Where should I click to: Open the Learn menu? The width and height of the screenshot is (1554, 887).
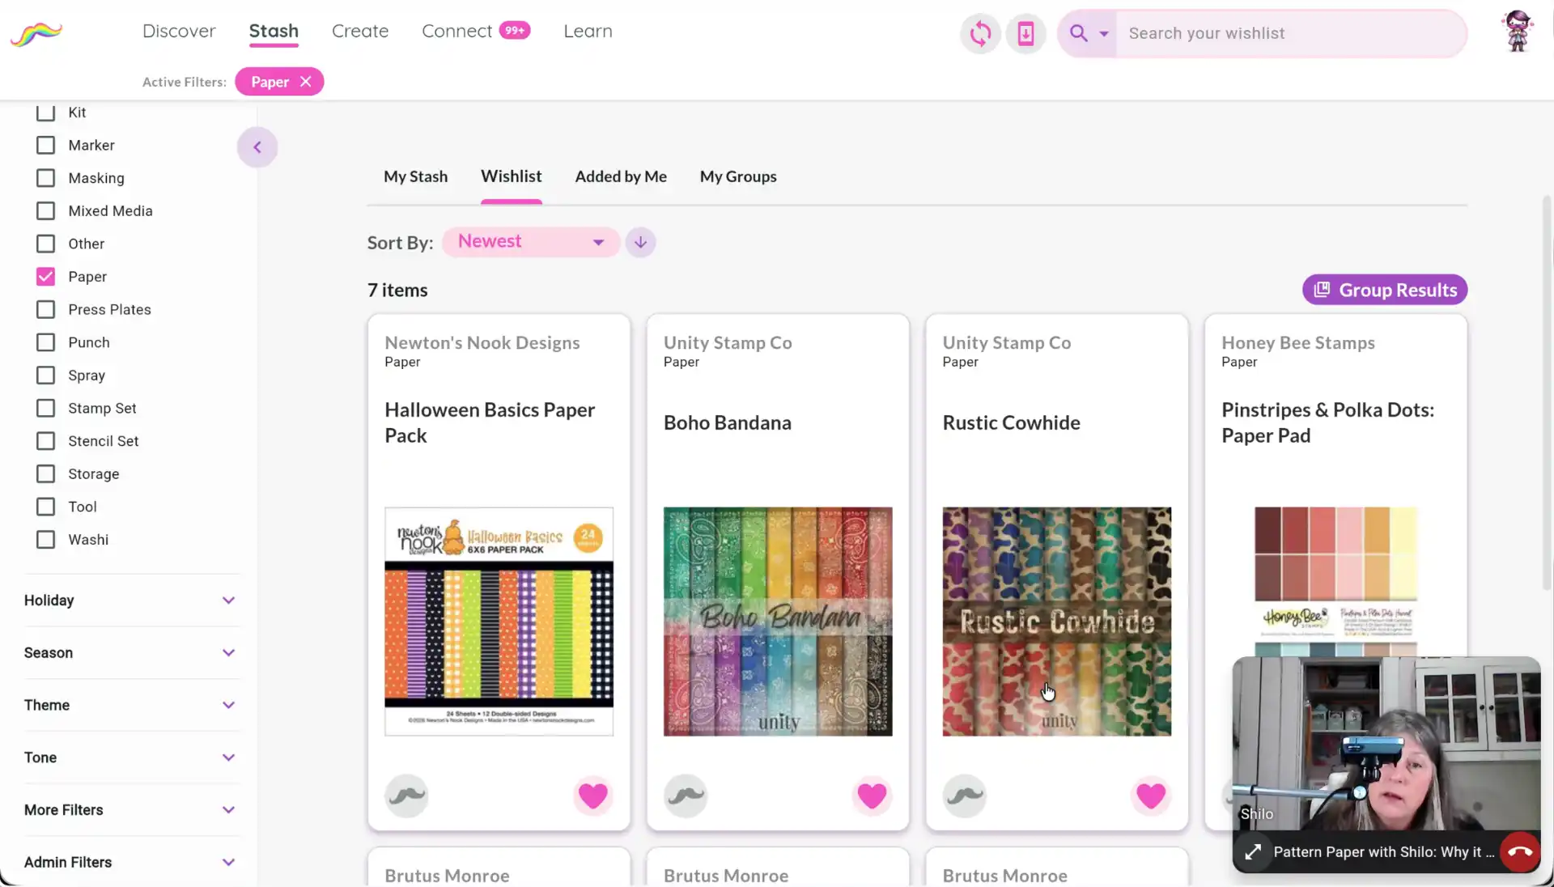click(x=588, y=32)
